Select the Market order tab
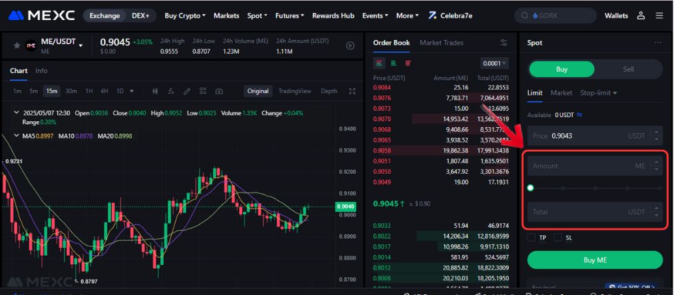The width and height of the screenshot is (674, 295). 562,93
